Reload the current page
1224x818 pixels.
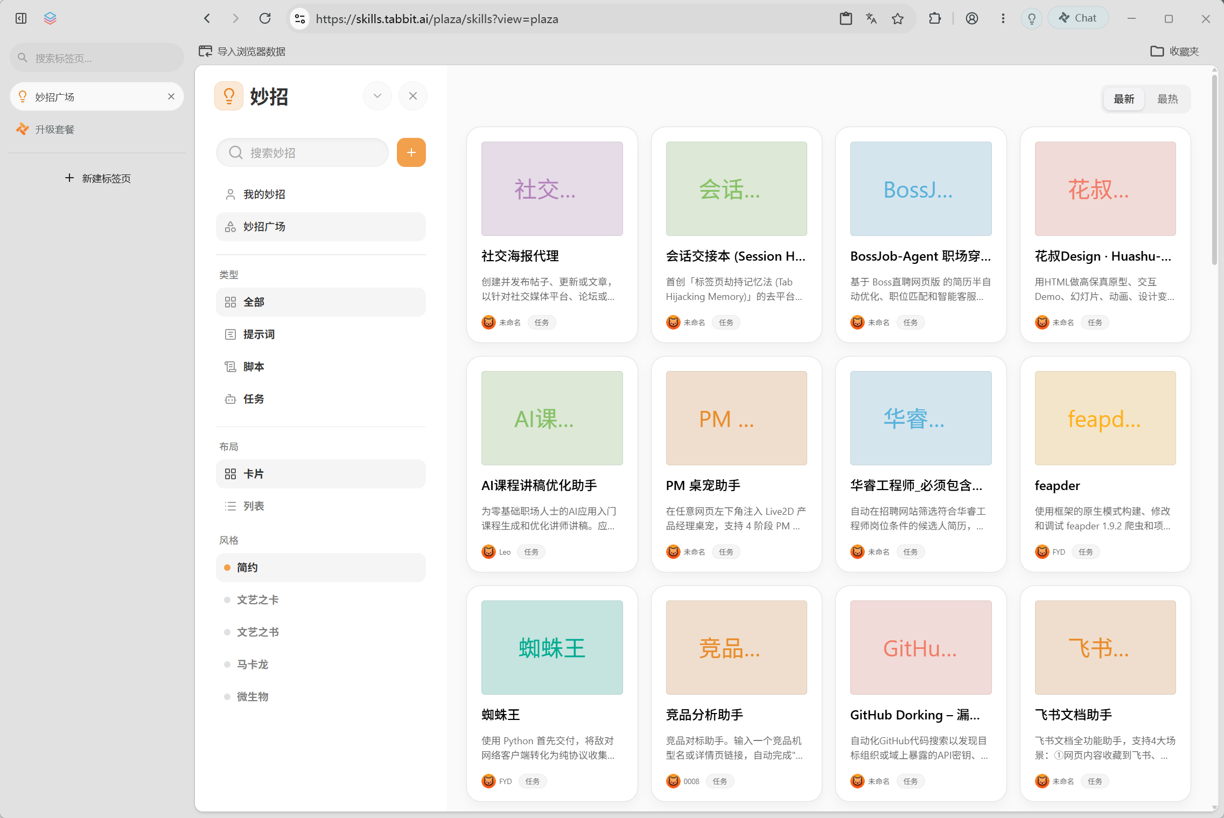[x=265, y=18]
